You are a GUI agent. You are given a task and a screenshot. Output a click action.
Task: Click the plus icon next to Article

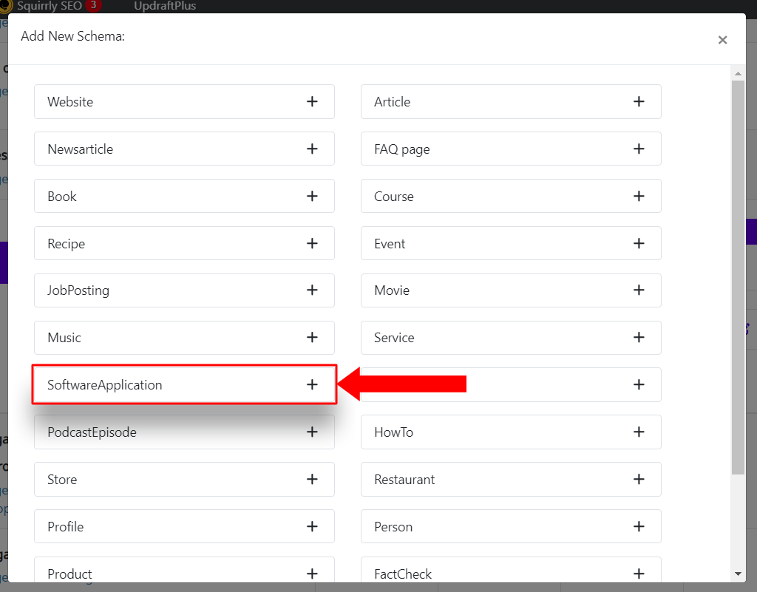pos(639,101)
